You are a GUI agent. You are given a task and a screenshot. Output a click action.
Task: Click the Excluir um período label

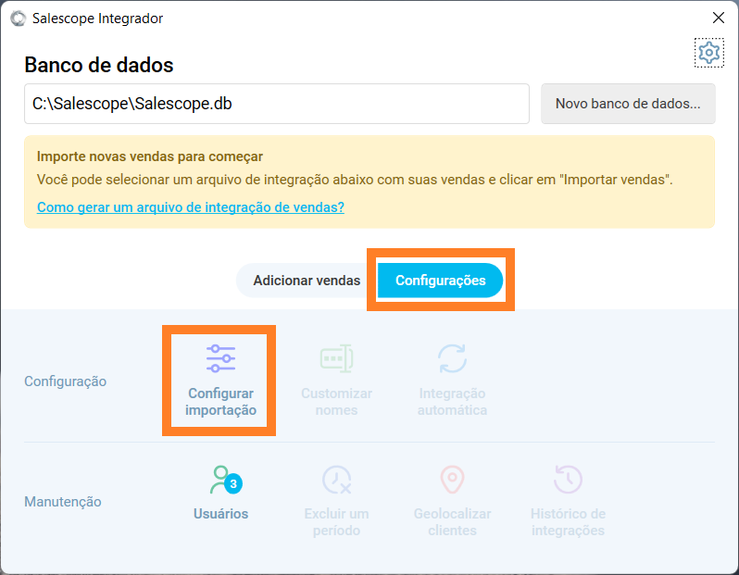[336, 522]
